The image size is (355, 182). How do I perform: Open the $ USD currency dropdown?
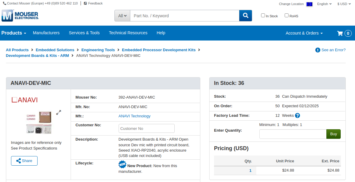(x=344, y=4)
